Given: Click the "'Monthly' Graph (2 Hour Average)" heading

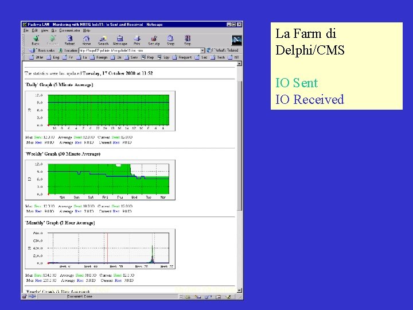Looking at the screenshot, I should tap(60, 223).
